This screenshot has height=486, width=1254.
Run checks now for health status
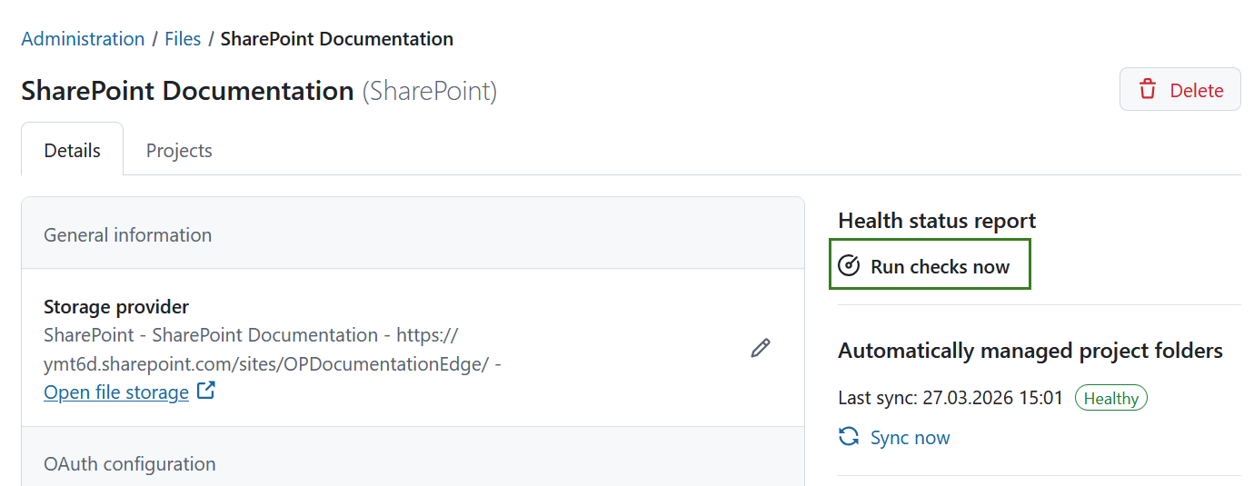click(x=930, y=264)
